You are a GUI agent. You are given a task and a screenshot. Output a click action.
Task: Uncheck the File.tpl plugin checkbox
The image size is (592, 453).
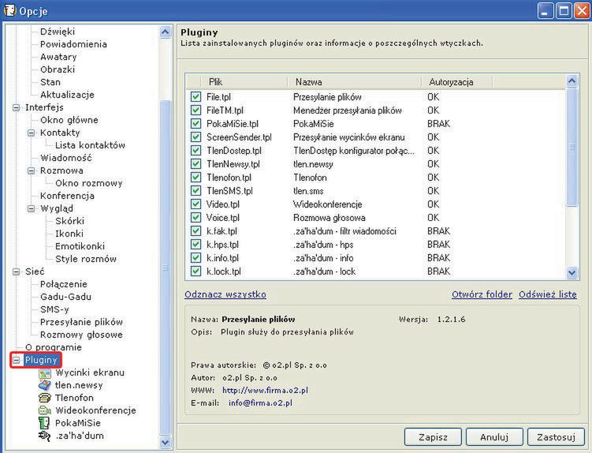[x=195, y=96]
